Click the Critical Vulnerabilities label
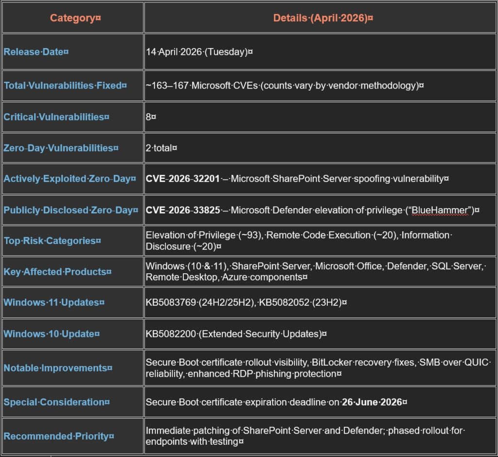The height and width of the screenshot is (457, 498). click(x=56, y=117)
